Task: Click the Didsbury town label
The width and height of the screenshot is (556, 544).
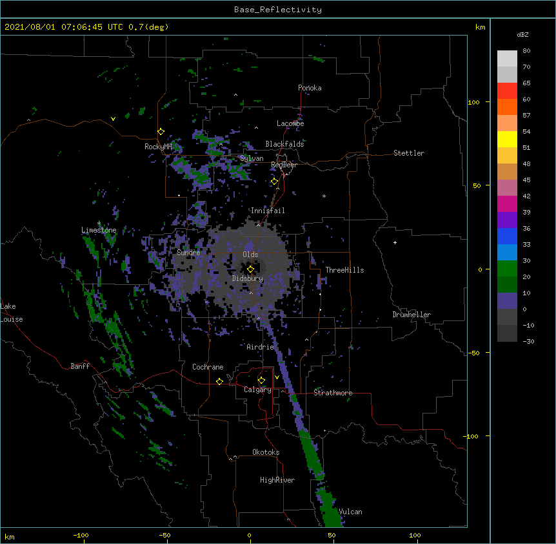Action: pyautogui.click(x=247, y=278)
